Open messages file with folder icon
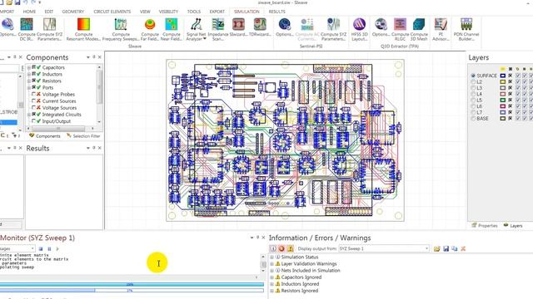The image size is (533, 299). (436, 248)
